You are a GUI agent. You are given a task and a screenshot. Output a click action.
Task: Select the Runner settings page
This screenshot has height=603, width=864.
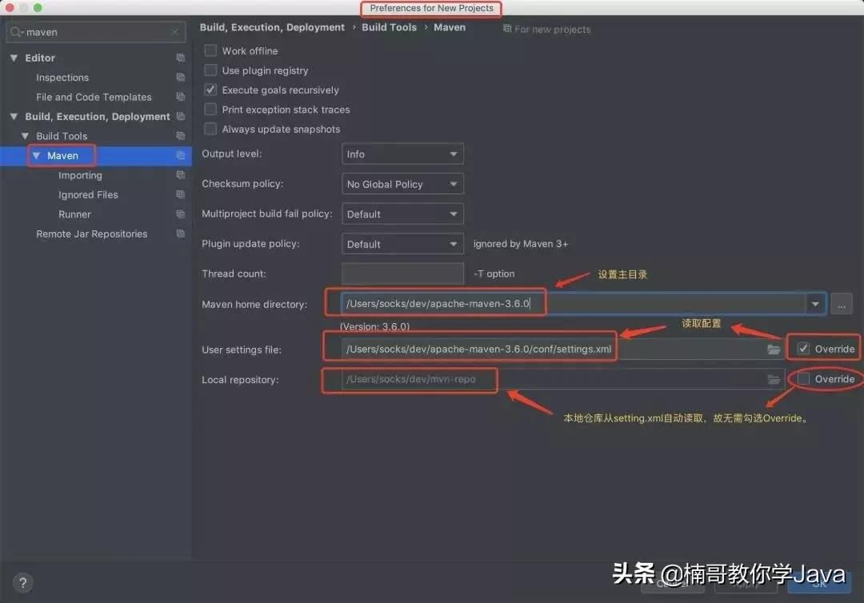tap(74, 214)
